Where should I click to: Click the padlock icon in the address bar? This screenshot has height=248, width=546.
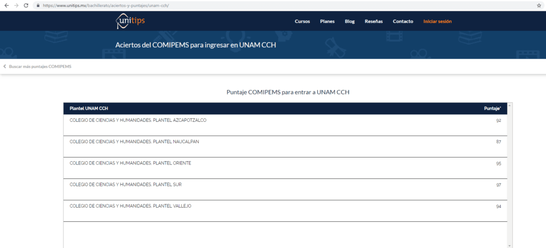[38, 5]
